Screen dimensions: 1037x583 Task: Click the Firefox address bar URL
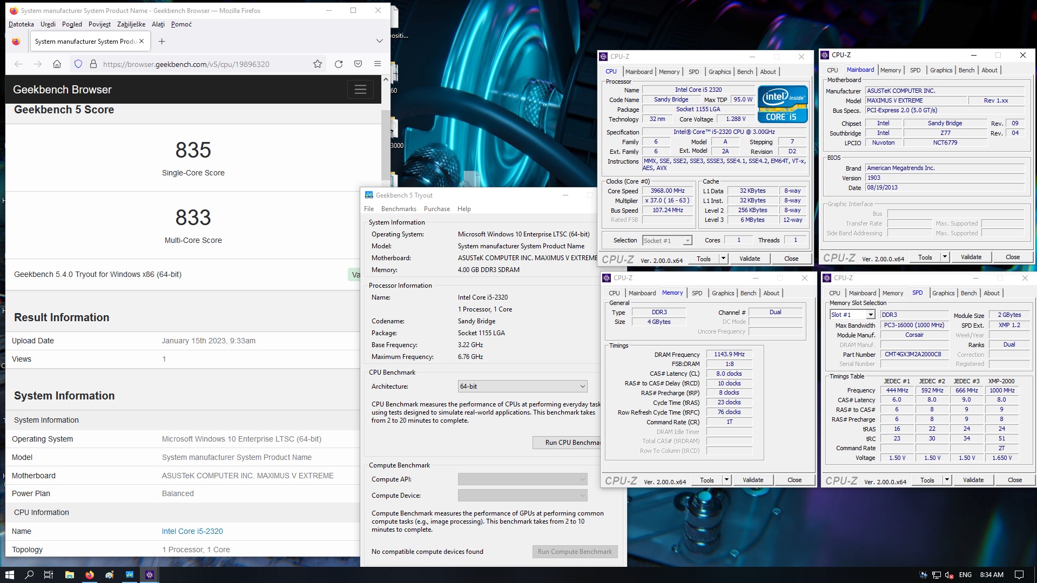186,64
